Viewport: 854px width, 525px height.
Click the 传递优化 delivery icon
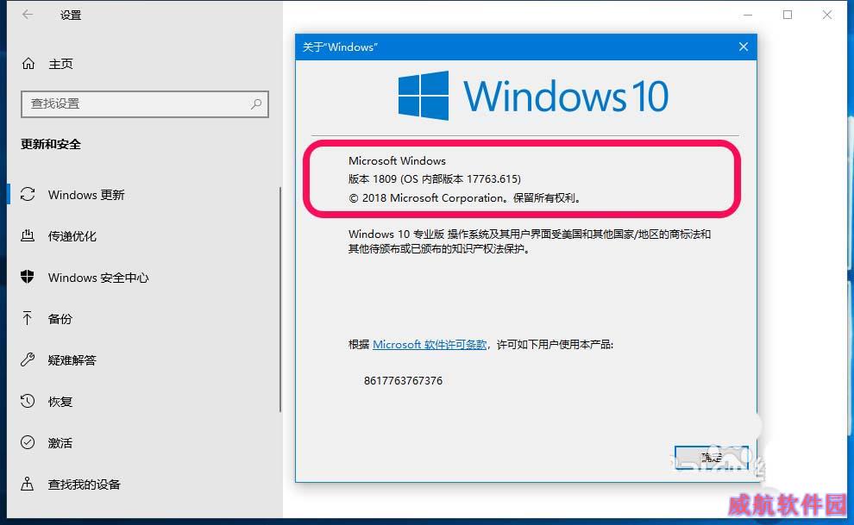click(x=28, y=235)
